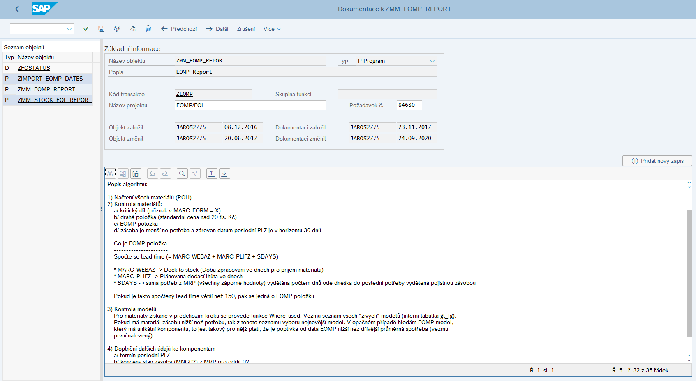
Task: Go back using the SAP back arrow
Action: [17, 9]
